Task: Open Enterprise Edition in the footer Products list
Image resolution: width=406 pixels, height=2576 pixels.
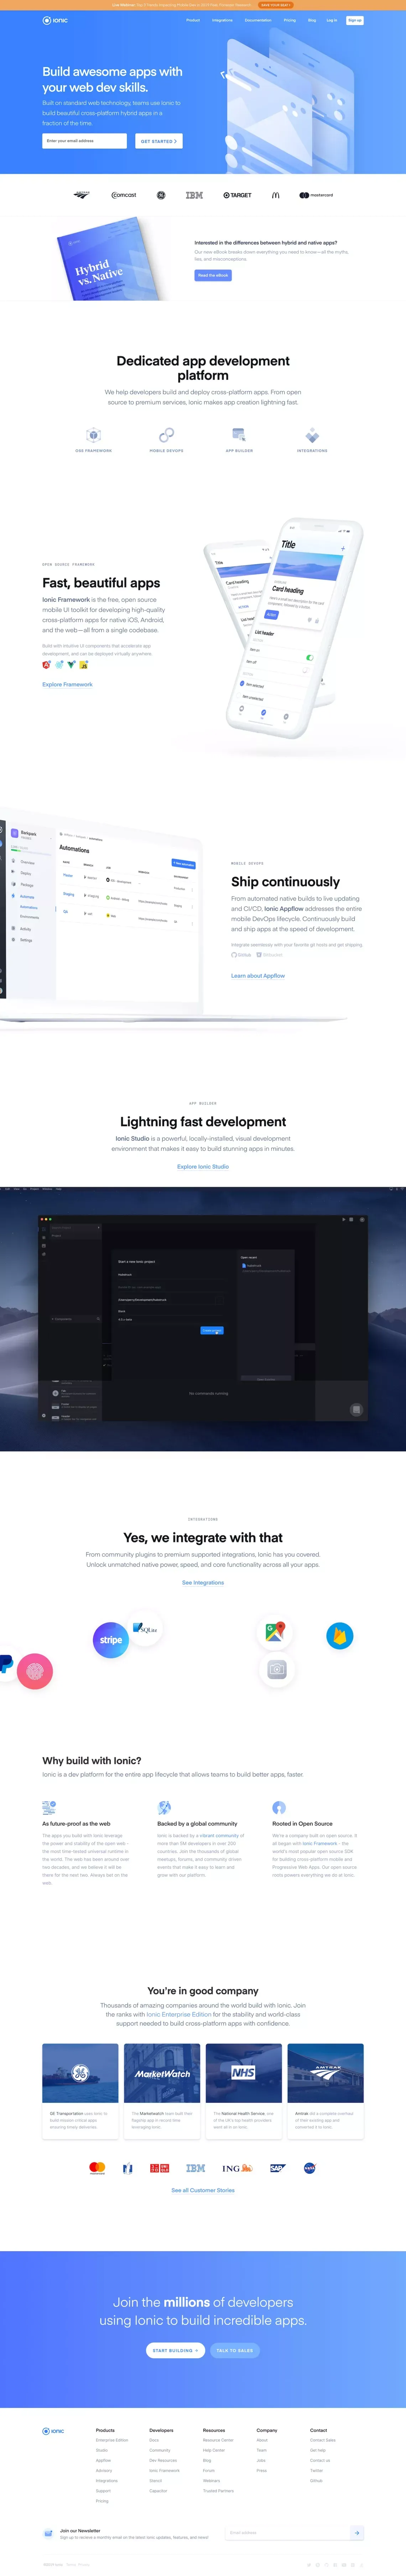Action: (x=112, y=2440)
